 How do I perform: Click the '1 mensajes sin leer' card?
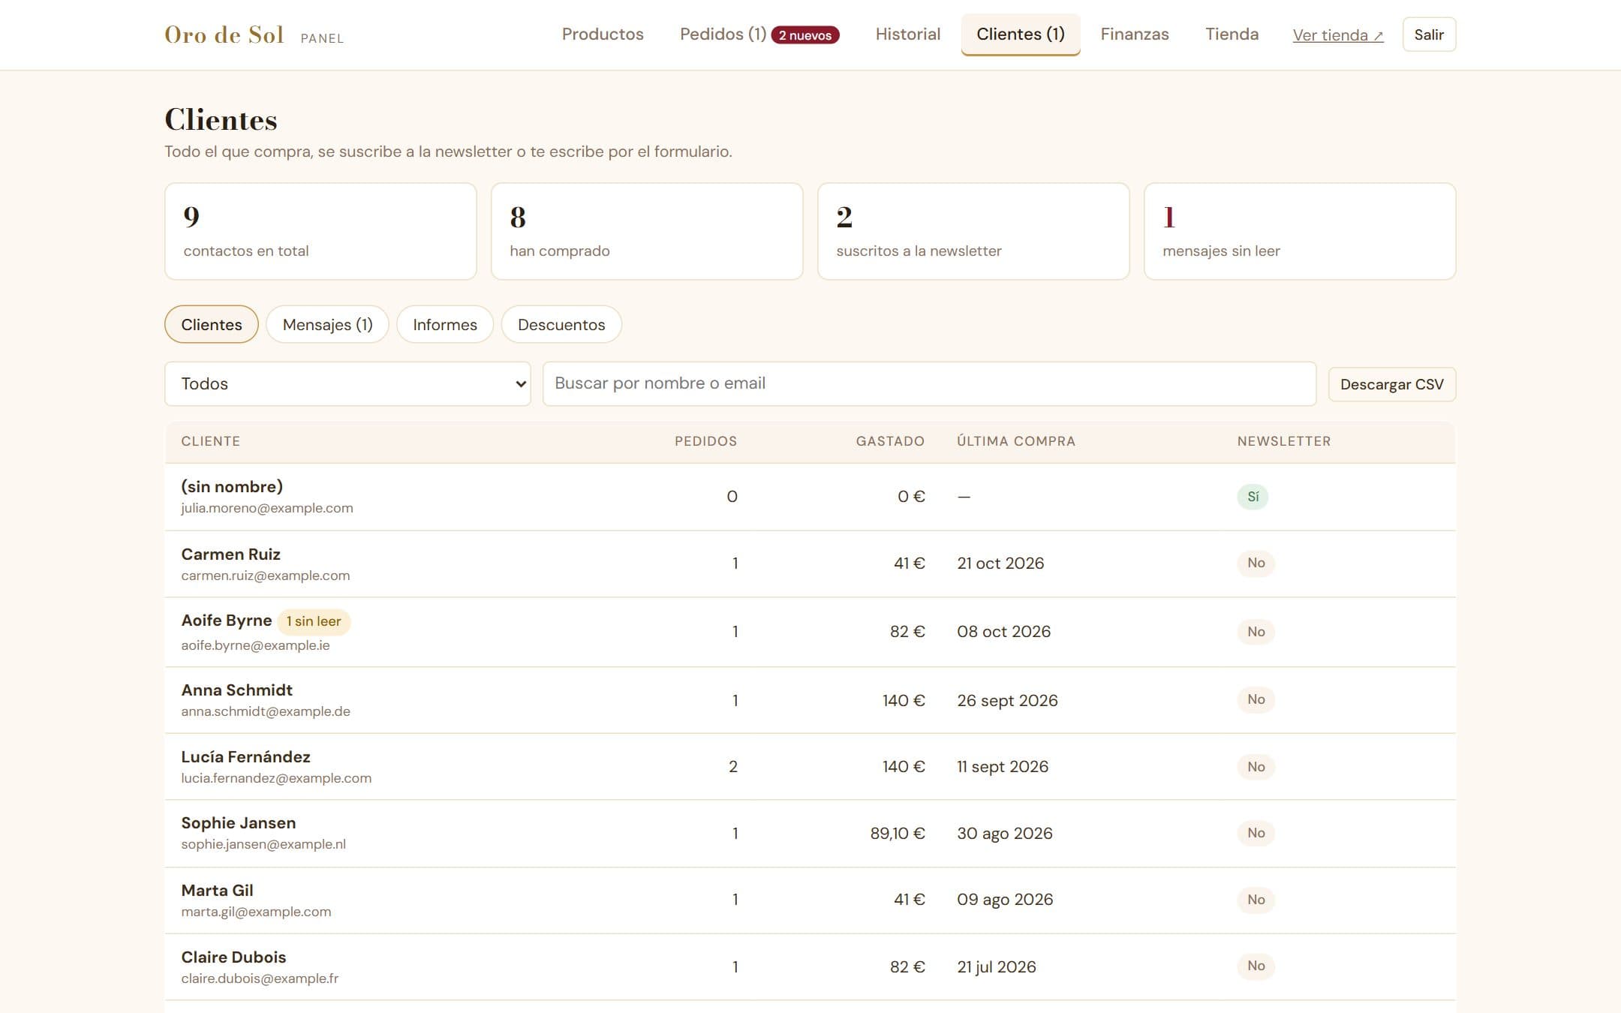[x=1300, y=231]
